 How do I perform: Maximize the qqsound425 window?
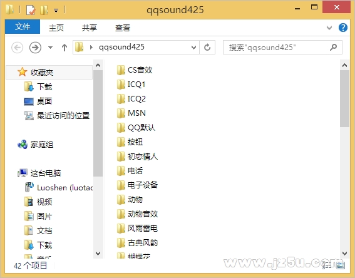tap(314, 8)
